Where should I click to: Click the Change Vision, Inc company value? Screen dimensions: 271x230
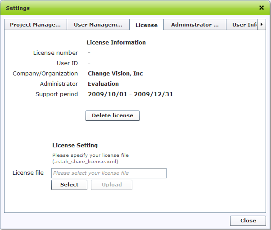(x=115, y=74)
